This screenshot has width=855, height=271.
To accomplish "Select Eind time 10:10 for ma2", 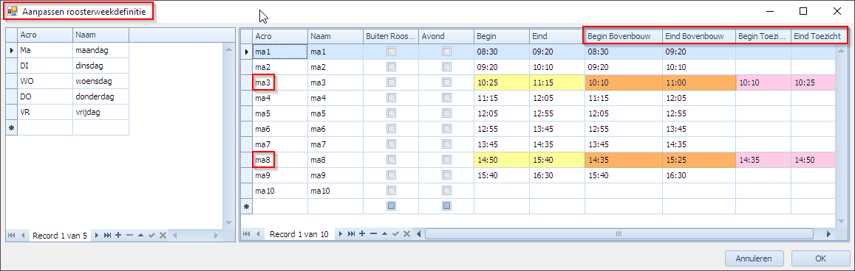I will click(556, 67).
